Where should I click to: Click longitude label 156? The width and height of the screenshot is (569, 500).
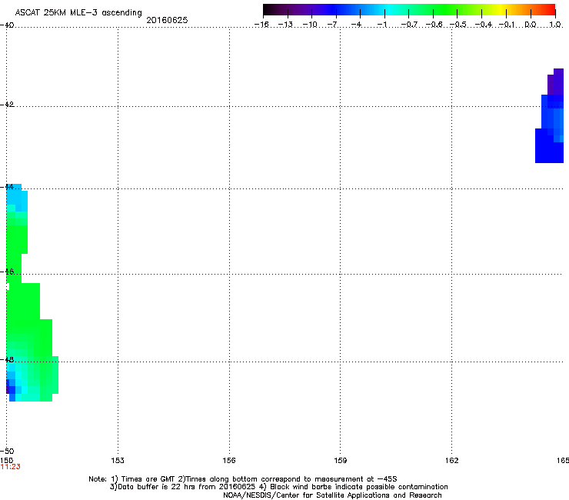click(x=229, y=461)
